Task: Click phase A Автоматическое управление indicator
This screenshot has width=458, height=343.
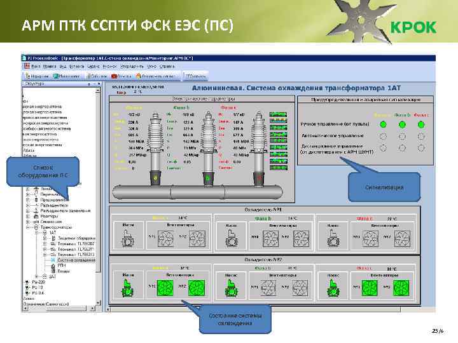Action: (383, 136)
